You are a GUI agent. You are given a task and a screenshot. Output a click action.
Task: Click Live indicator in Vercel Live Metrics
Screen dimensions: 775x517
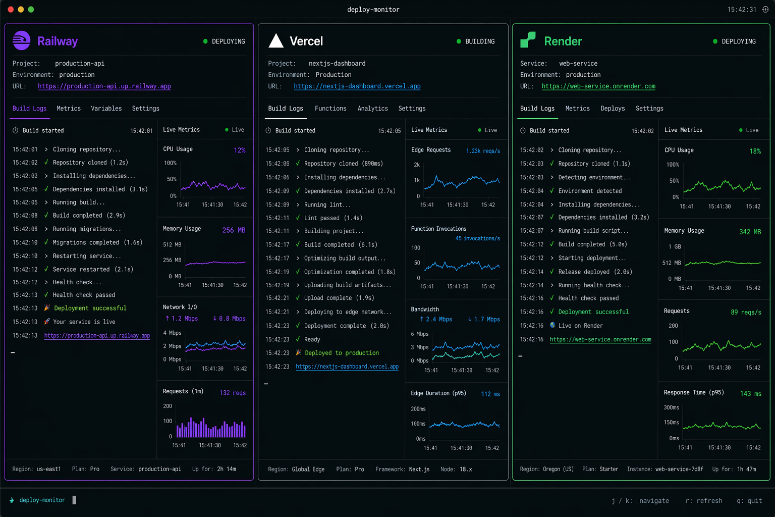[487, 130]
